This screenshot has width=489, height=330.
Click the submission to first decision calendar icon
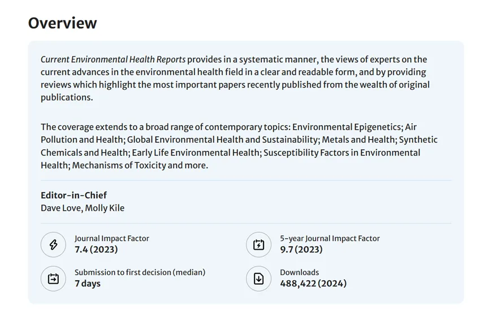click(53, 279)
